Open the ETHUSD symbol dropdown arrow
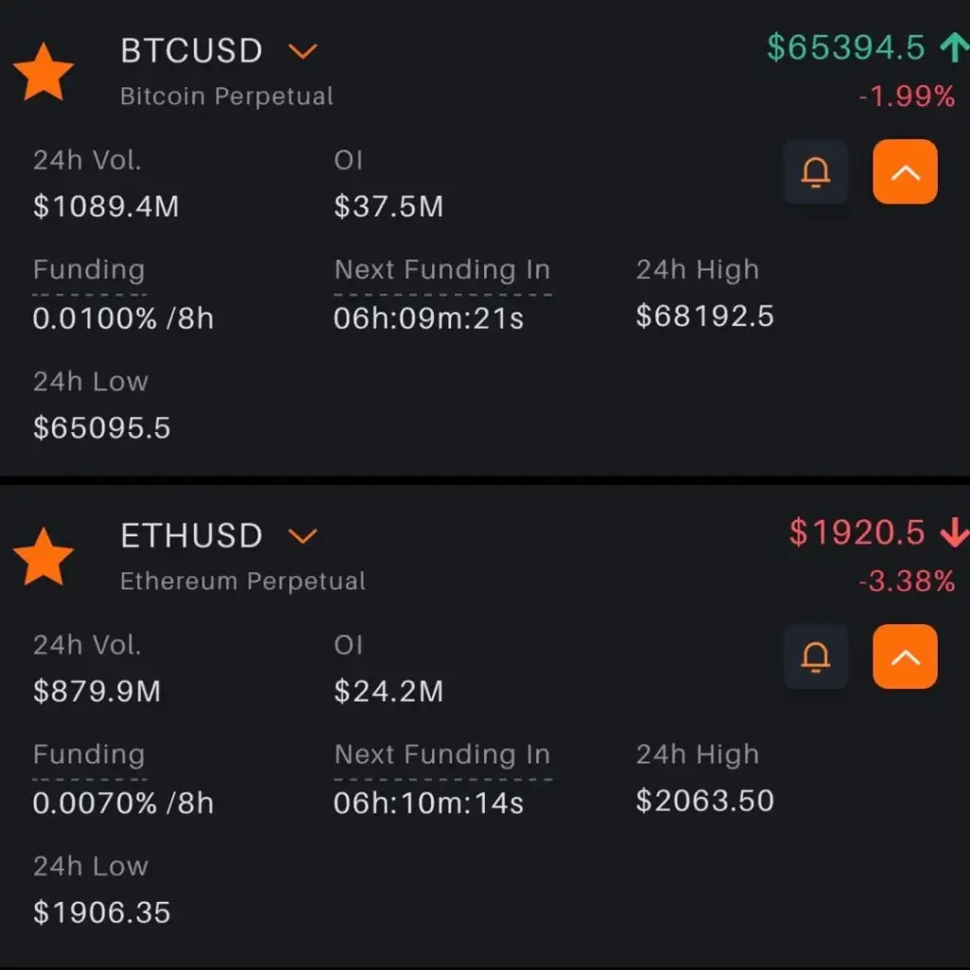The image size is (970, 970). pos(302,536)
